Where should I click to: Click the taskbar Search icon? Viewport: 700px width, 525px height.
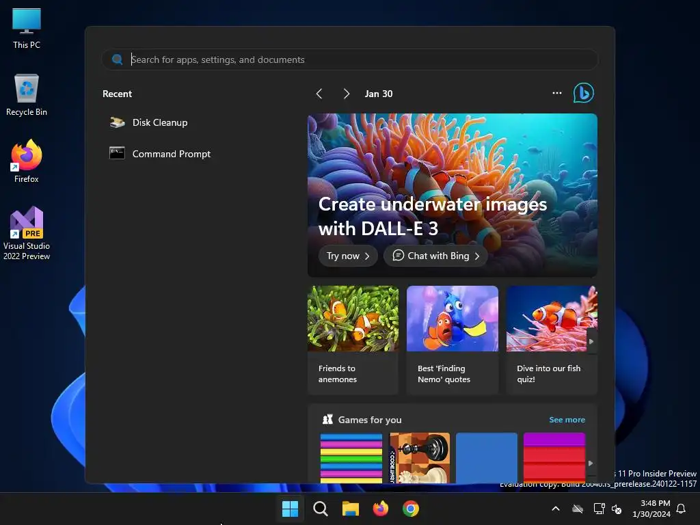321,509
